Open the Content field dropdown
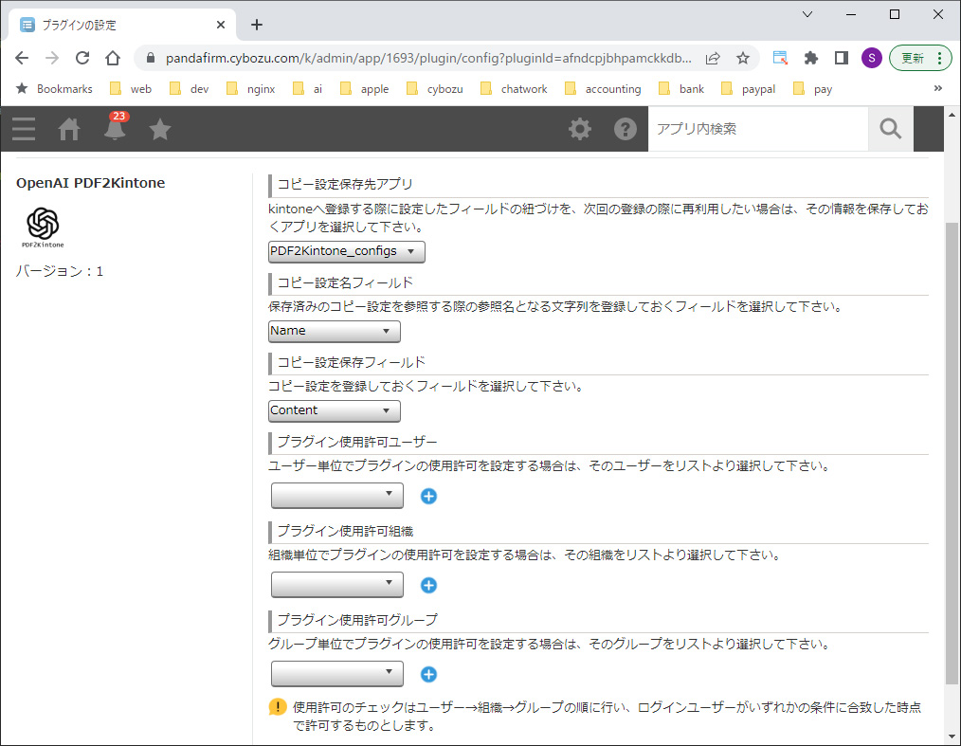The height and width of the screenshot is (746, 961). pos(334,410)
